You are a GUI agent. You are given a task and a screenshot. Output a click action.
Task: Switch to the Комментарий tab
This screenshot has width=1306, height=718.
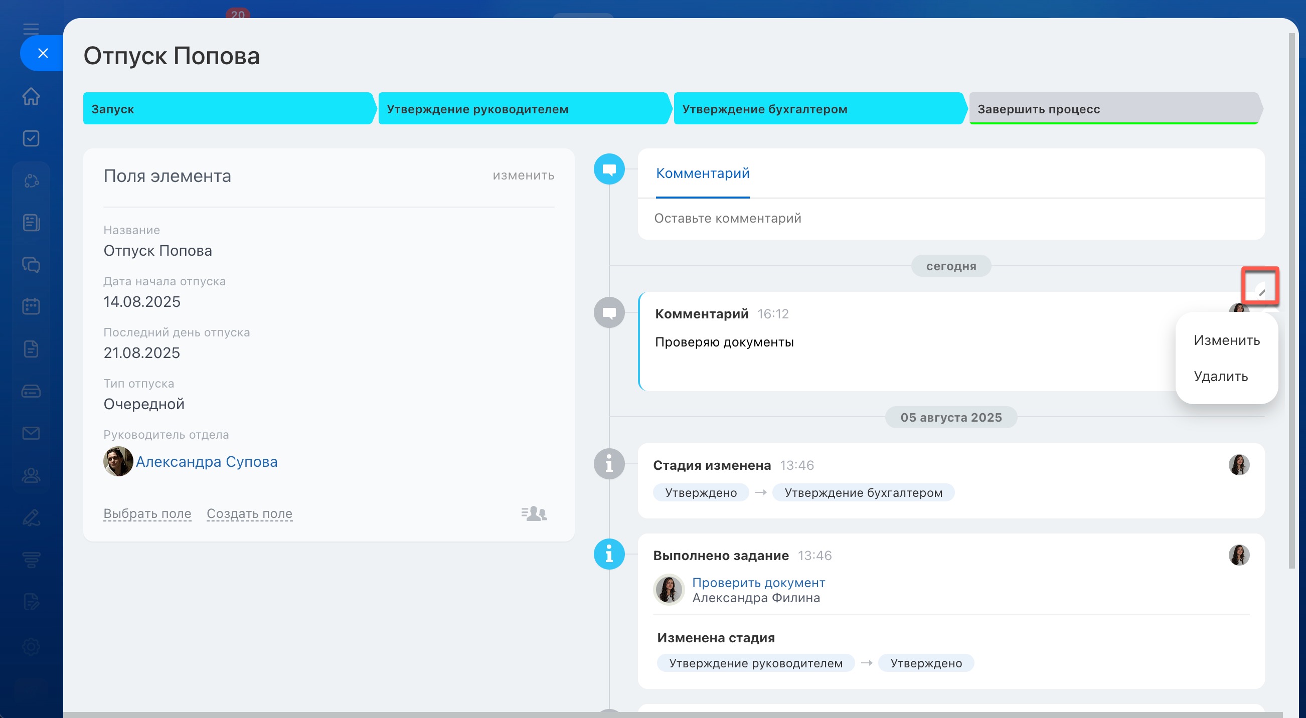[702, 173]
